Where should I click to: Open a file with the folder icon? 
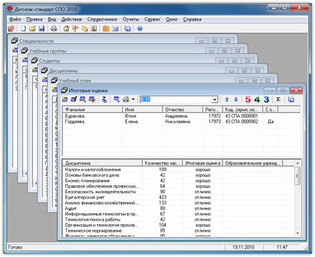pos(32,29)
